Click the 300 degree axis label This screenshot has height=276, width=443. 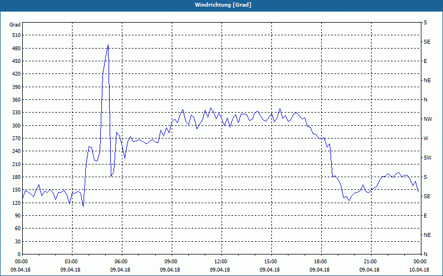pyautogui.click(x=17, y=126)
